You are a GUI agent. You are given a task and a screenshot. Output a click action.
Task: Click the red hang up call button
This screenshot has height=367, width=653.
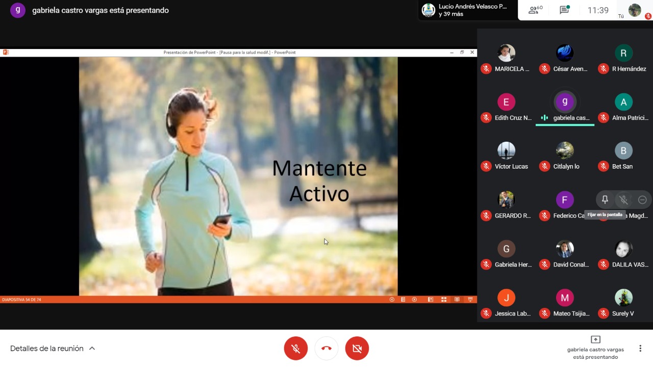tap(326, 349)
